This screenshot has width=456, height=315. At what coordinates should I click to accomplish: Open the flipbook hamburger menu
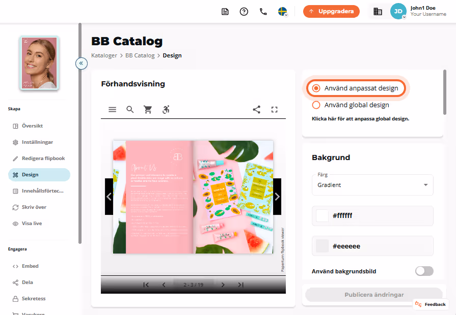click(112, 109)
